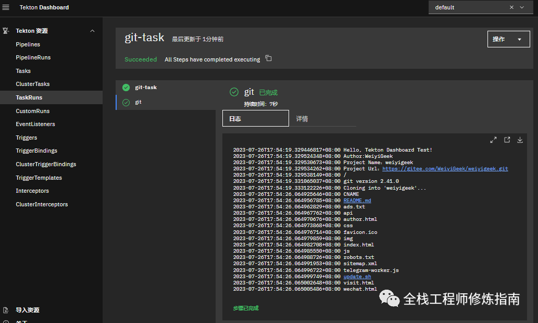Select the git-task row in task tree
The height and width of the screenshot is (323, 538).
(x=166, y=88)
